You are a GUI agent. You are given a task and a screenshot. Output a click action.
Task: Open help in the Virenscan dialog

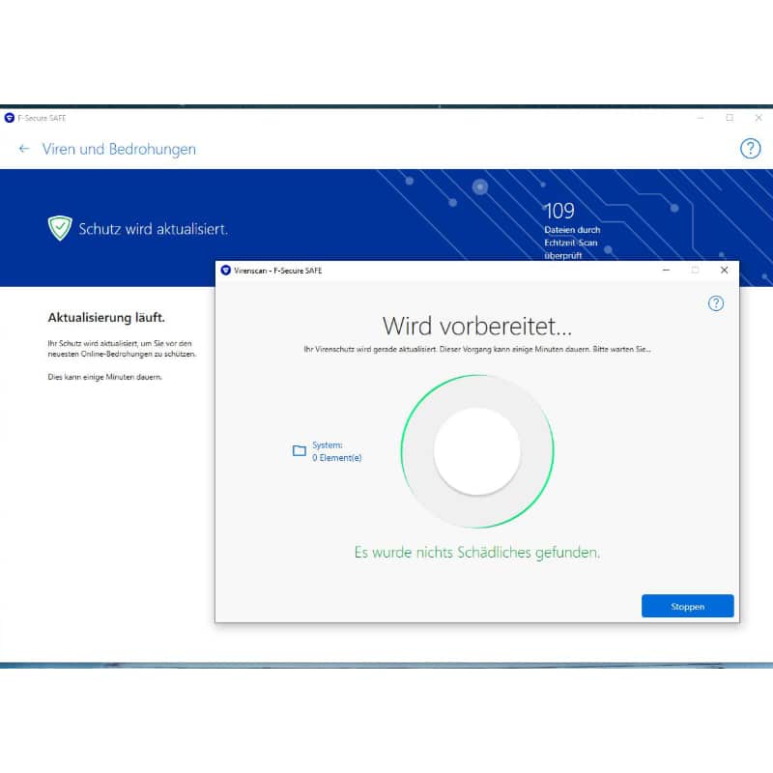coord(716,303)
